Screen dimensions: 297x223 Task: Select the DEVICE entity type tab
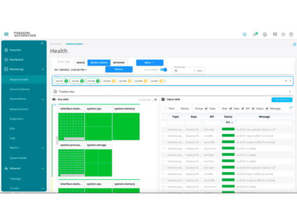pos(80,62)
